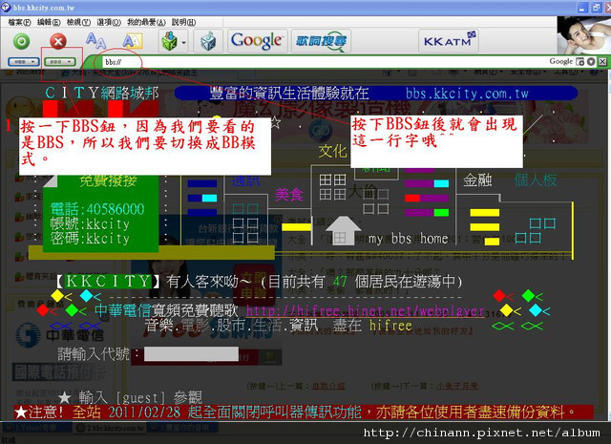The image size is (611, 444).
Task: Expand the green cube icon dropdown arrow
Action: [183, 42]
